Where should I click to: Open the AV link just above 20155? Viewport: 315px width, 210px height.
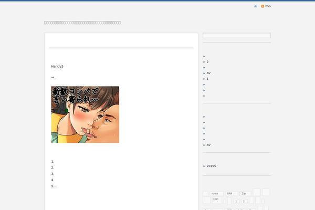[x=208, y=145]
